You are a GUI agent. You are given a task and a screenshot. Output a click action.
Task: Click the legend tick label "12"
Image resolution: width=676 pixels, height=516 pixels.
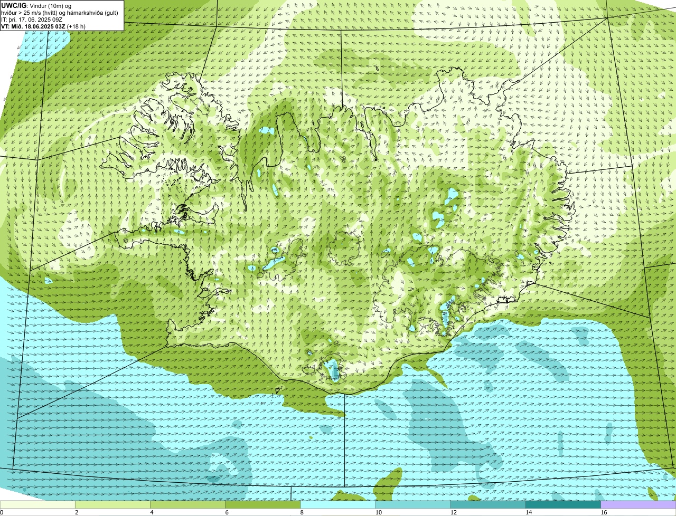453,512
